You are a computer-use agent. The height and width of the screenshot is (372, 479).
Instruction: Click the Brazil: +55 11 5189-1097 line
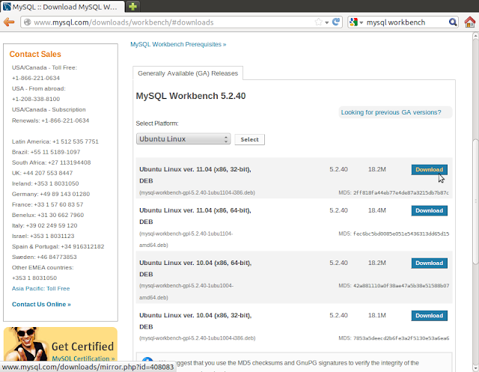pos(46,152)
